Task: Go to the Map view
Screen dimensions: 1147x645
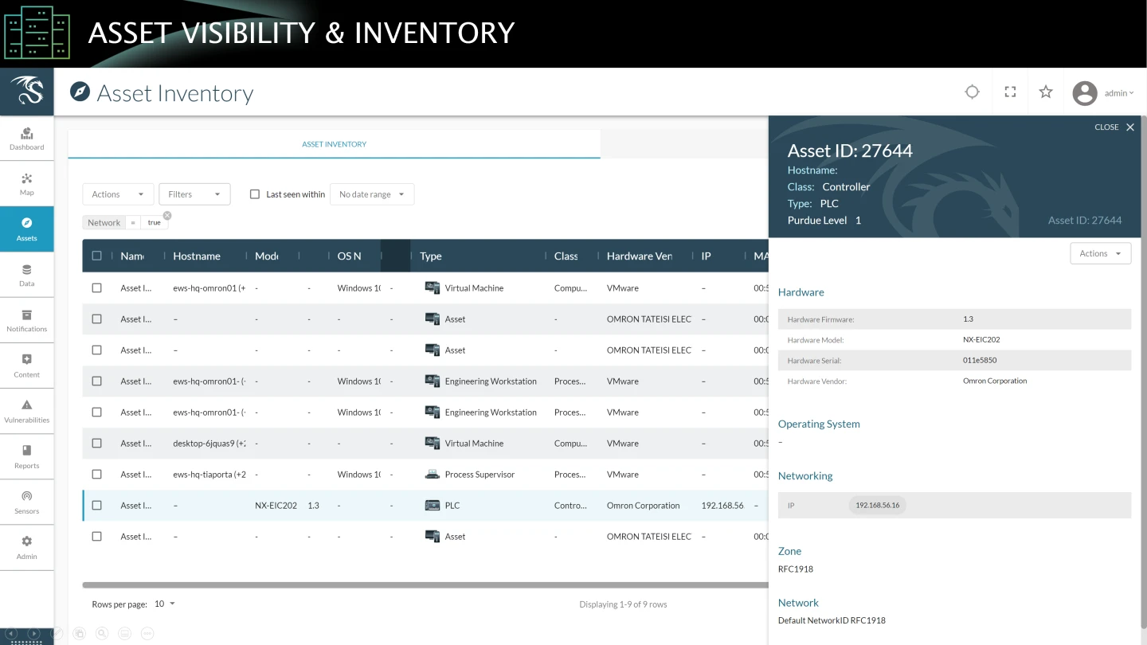Action: click(x=26, y=184)
